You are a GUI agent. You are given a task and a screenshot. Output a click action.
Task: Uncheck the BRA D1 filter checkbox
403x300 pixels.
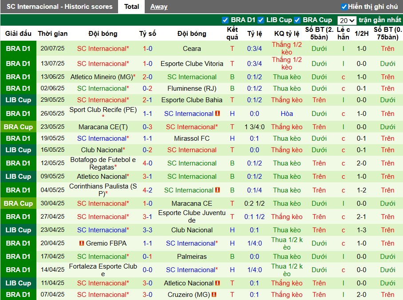tap(225, 20)
